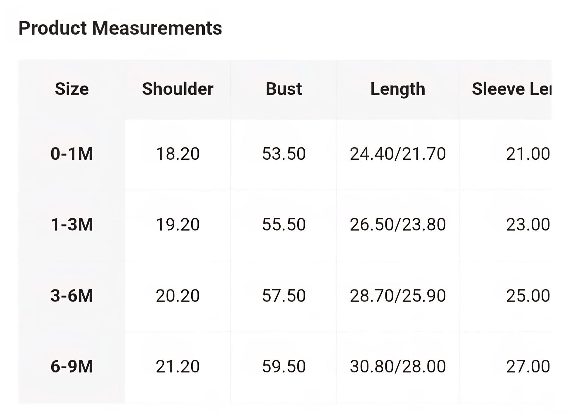The width and height of the screenshot is (570, 414).
Task: Select the 23.00 sleeve length cell
Action: (x=528, y=225)
